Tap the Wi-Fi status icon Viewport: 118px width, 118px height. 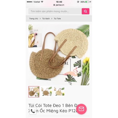point(42,2)
